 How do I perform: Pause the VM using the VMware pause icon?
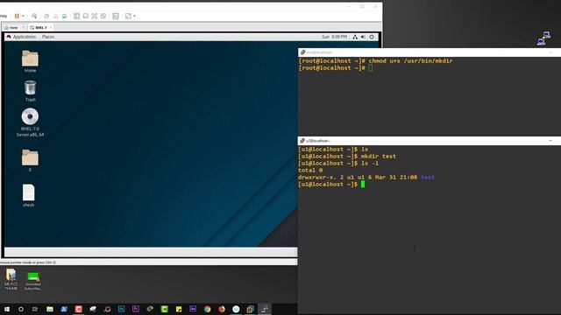17,16
